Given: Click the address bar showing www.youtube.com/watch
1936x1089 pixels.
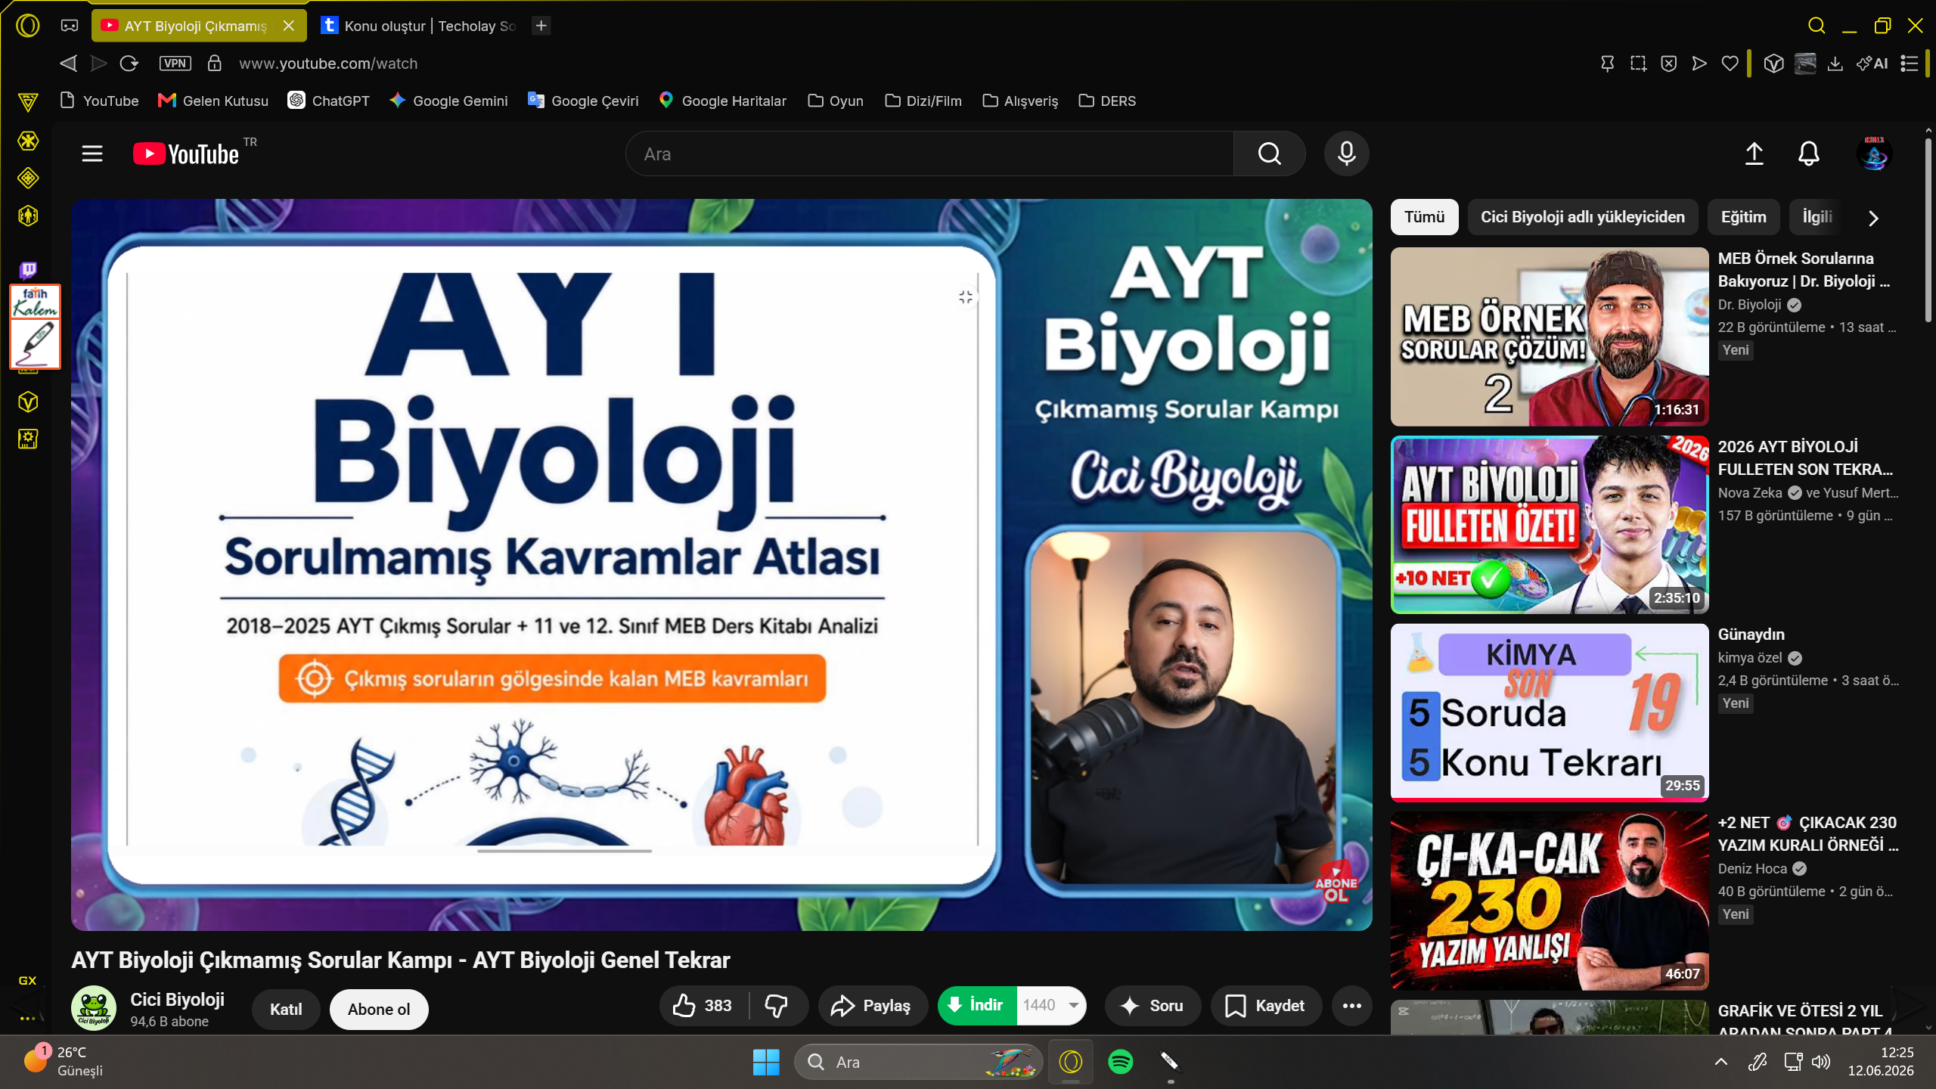Looking at the screenshot, I should 328,64.
